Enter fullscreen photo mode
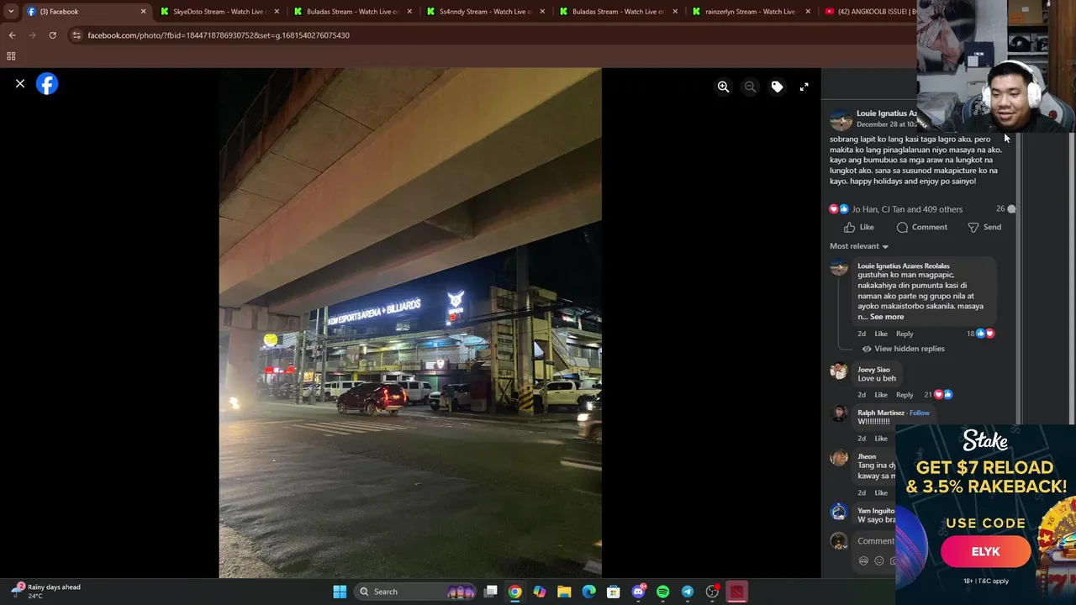This screenshot has height=605, width=1076. 804,87
